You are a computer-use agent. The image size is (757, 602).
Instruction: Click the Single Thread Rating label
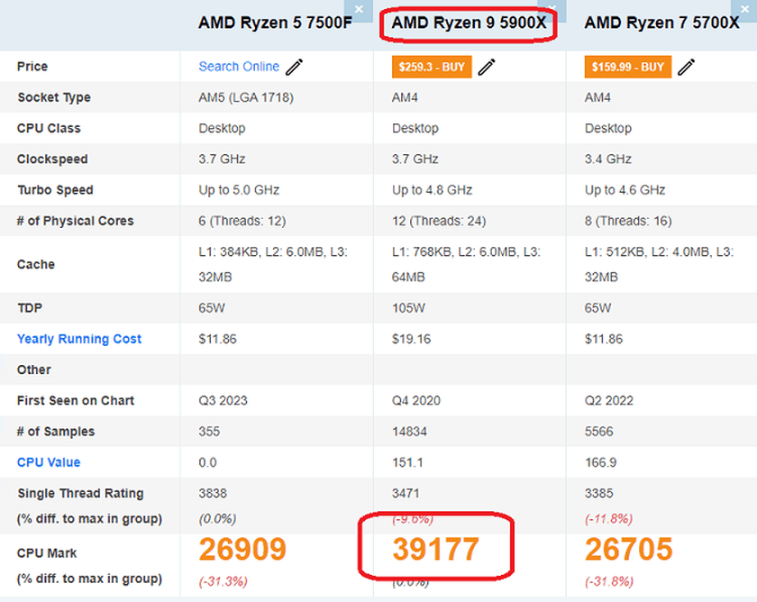pos(80,493)
